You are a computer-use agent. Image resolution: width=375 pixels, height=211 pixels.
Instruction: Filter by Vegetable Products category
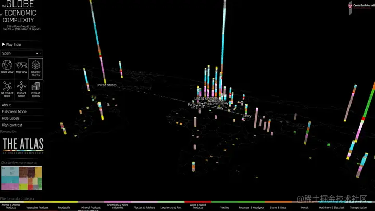click(37, 208)
